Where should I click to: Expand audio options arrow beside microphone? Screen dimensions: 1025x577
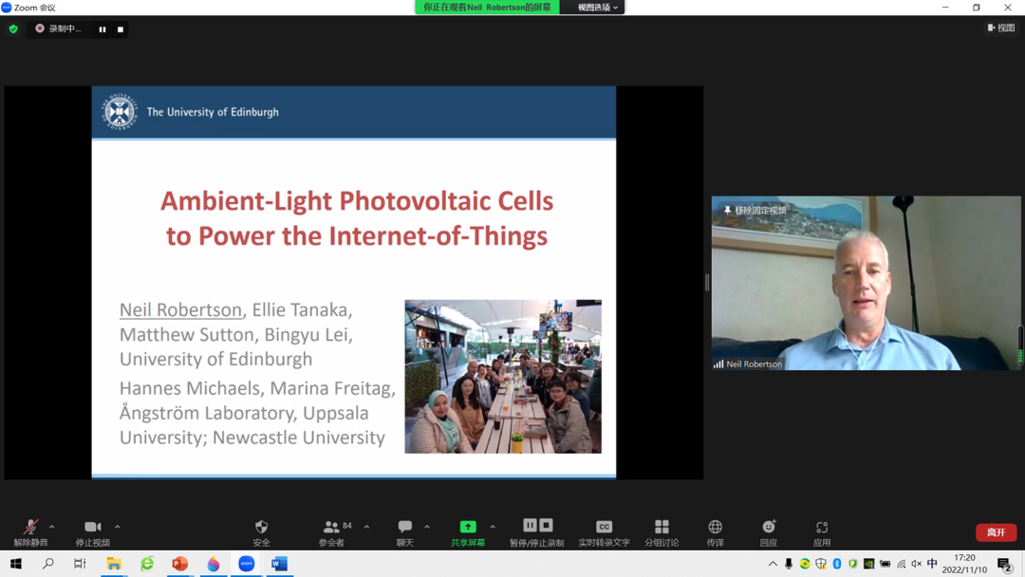[x=52, y=527]
